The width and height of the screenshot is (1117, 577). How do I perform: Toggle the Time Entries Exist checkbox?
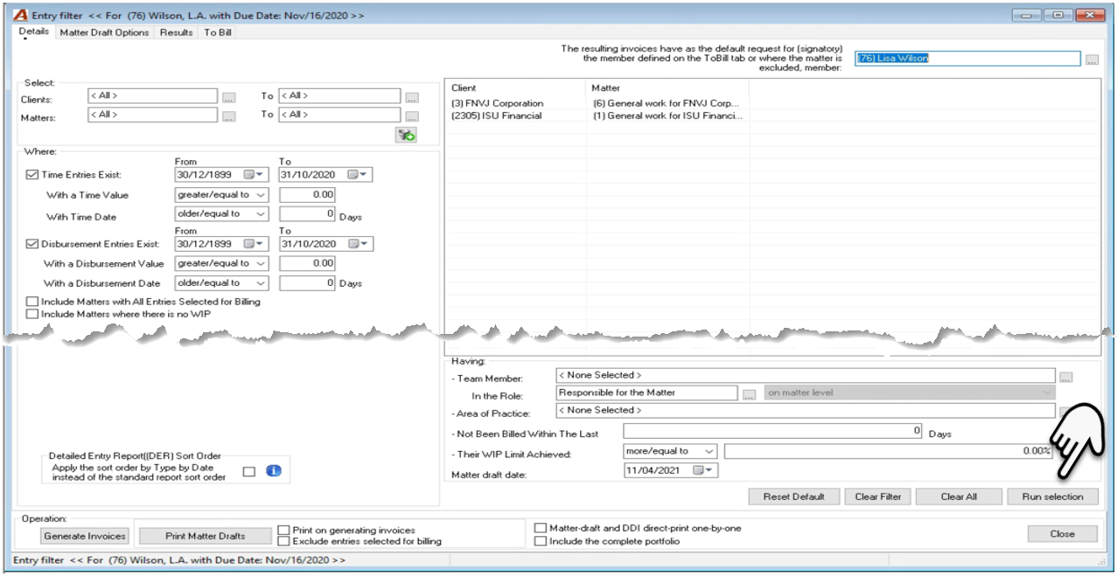tap(32, 175)
